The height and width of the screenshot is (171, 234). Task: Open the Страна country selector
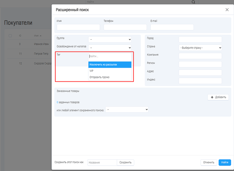point(200,48)
